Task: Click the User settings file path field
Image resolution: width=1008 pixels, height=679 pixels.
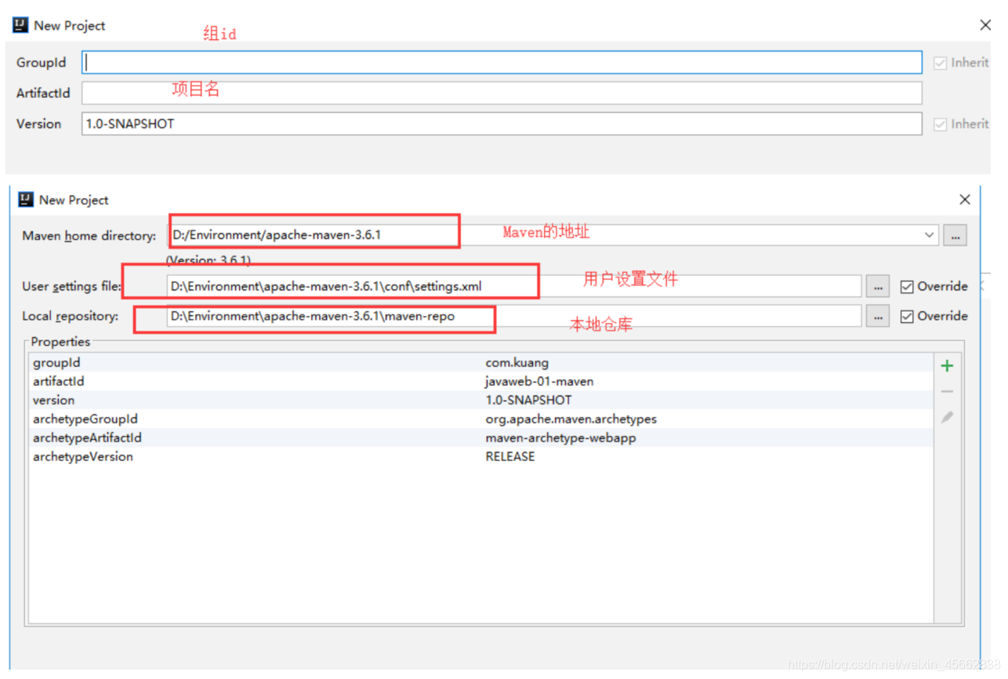Action: tap(513, 286)
